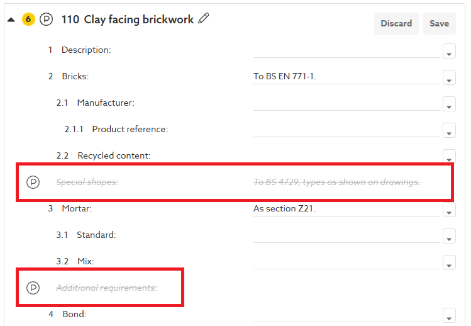Click the pencil edit icon beside clause title
471x326 pixels.
pos(203,19)
